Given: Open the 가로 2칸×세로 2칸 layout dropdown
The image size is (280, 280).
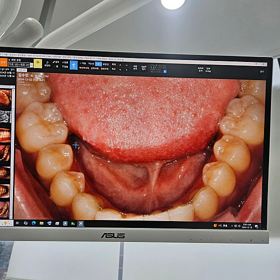Looking at the screenshot, I should [x=20, y=64].
